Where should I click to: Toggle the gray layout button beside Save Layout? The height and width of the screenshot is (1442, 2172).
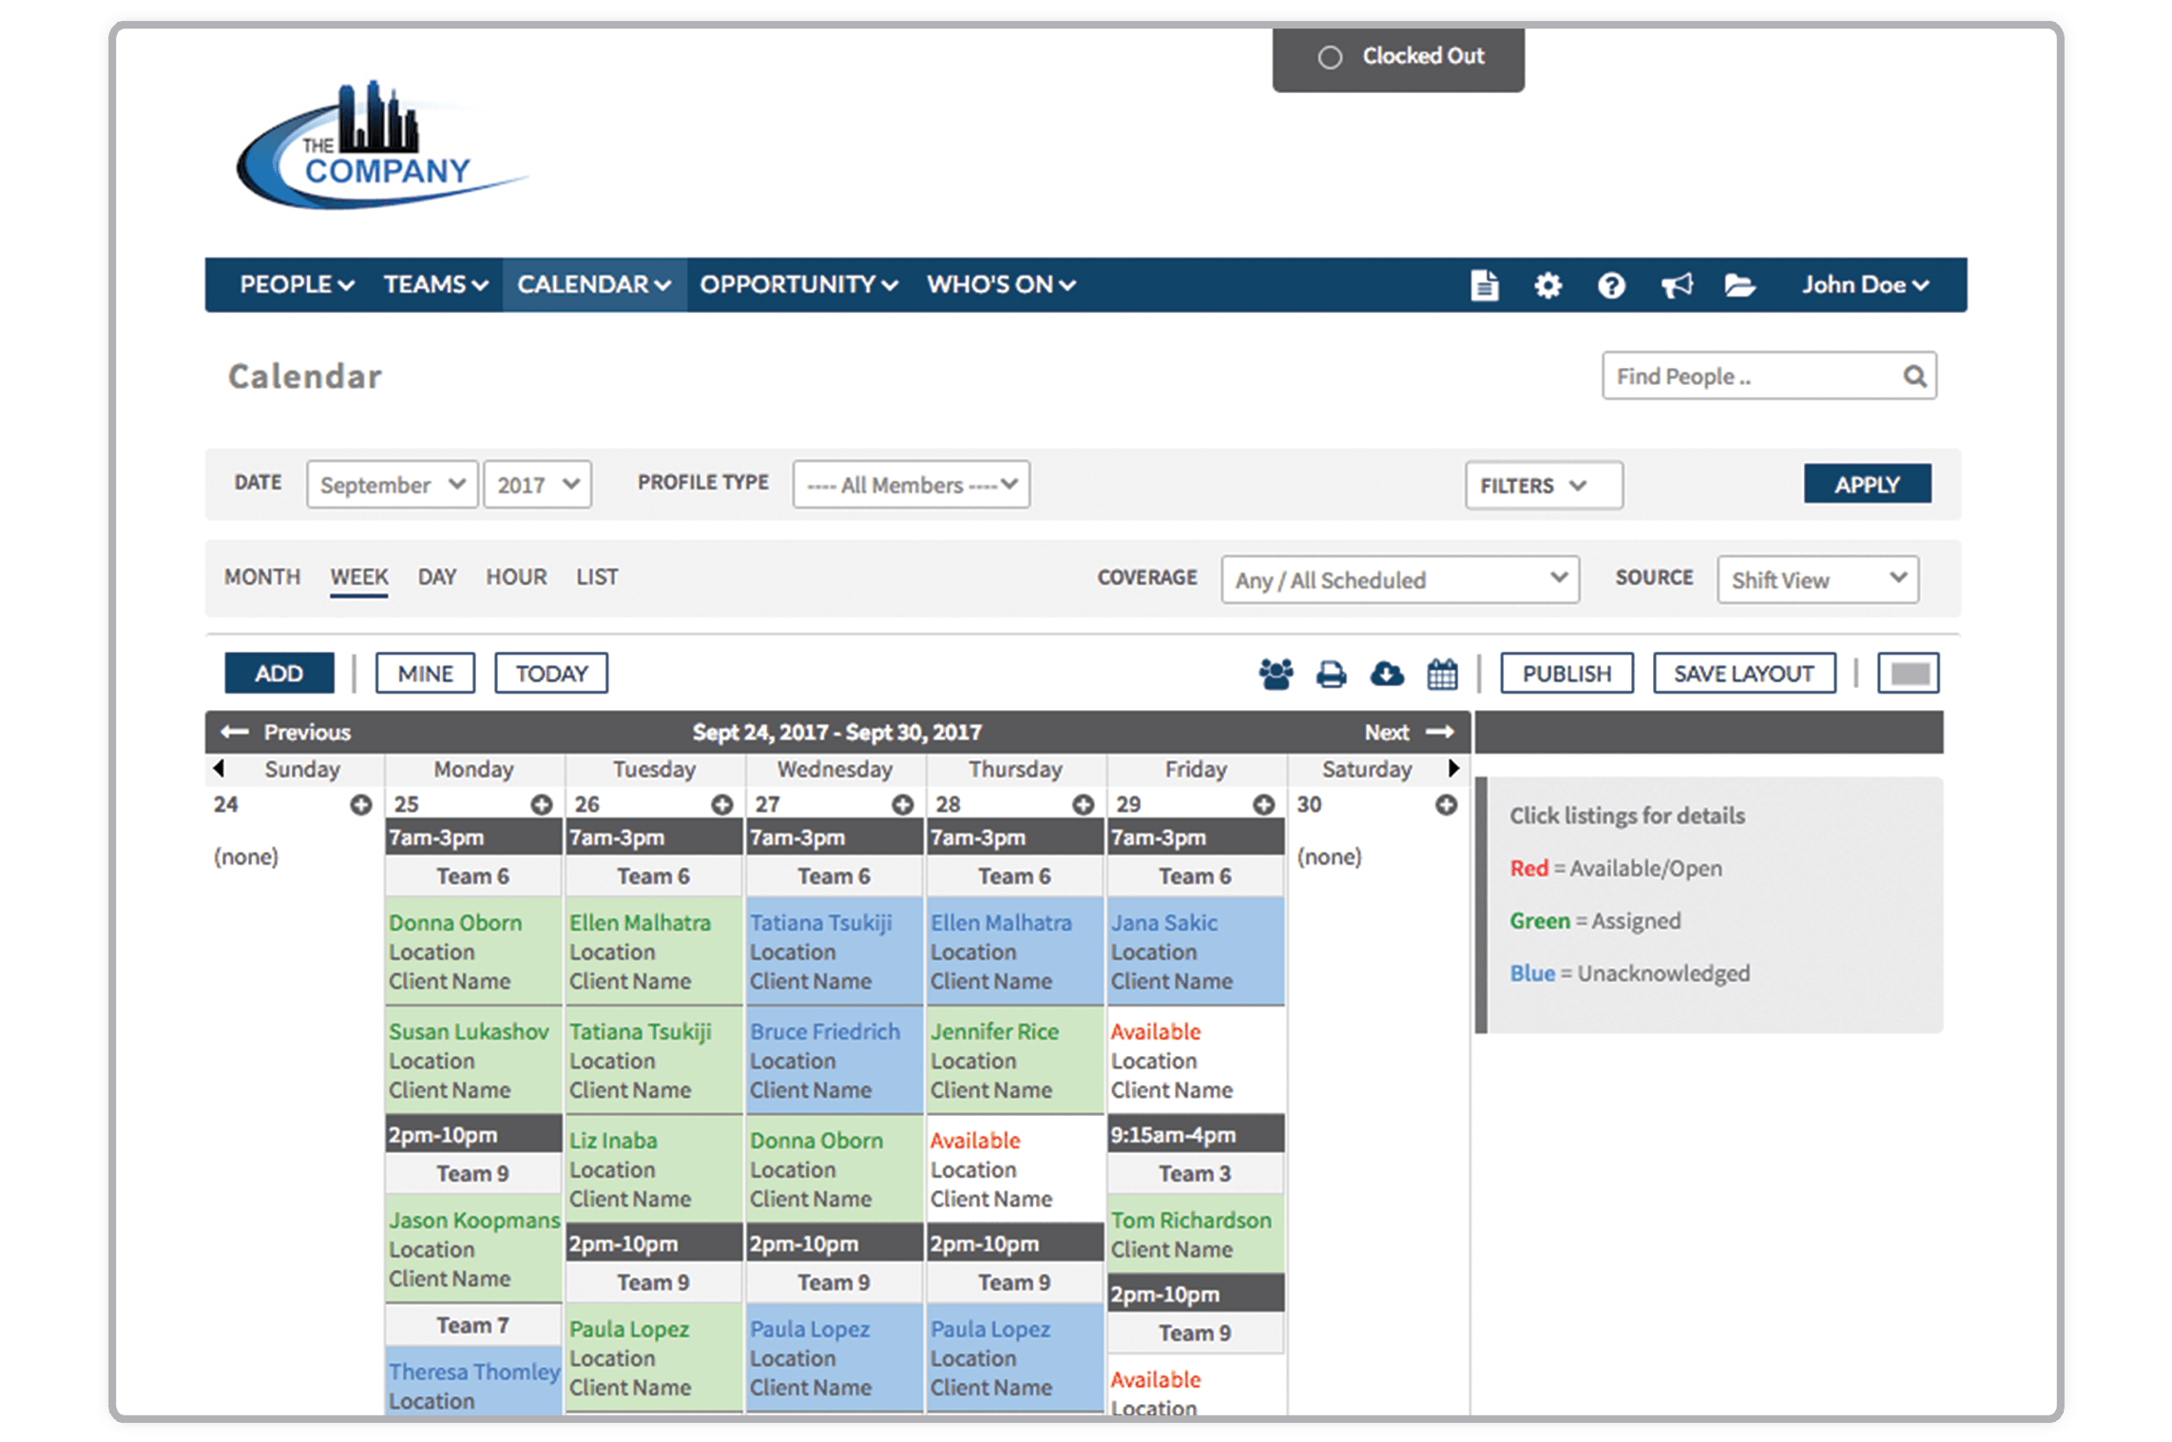(x=1908, y=674)
